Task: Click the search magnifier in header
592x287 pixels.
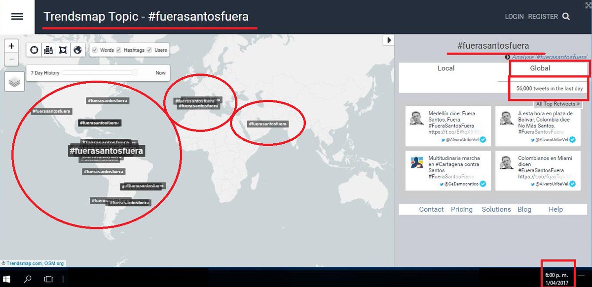Action: point(566,16)
